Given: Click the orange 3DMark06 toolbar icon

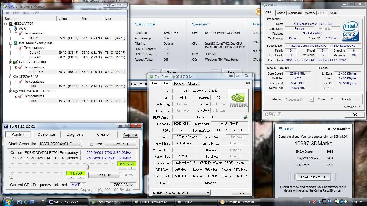Looking at the screenshot, I should tap(258, 12).
